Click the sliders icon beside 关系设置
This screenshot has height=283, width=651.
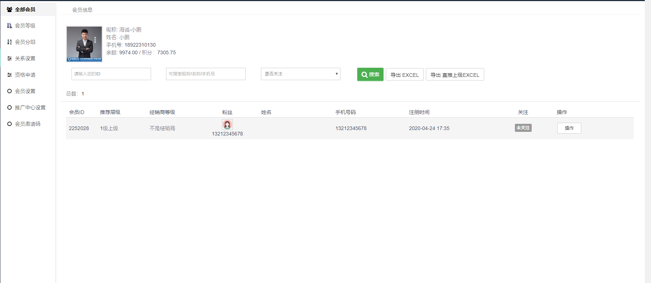9,58
